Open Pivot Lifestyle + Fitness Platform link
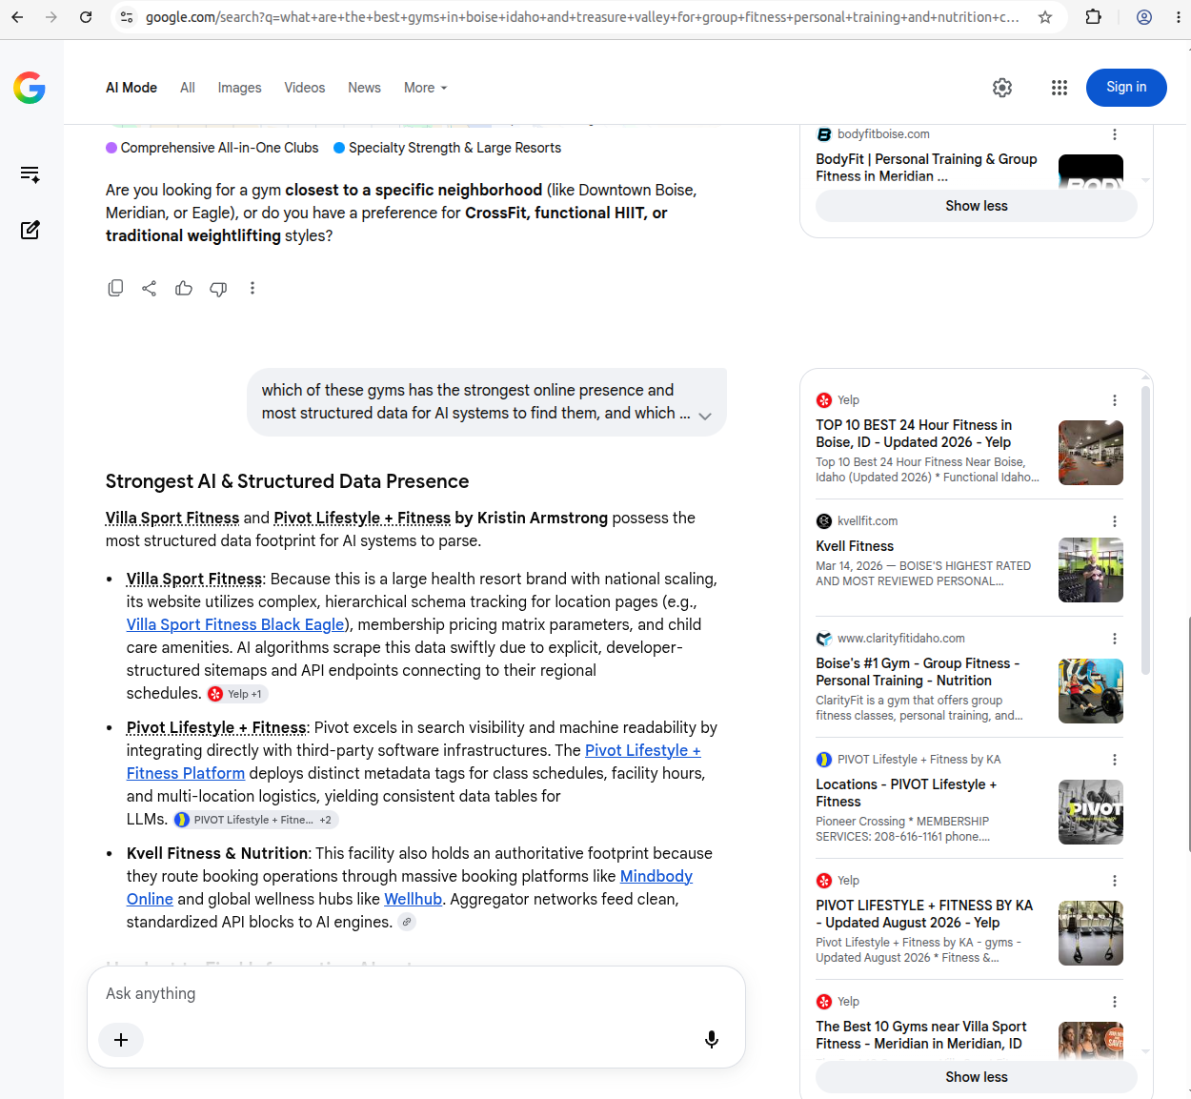Image resolution: width=1191 pixels, height=1099 pixels. coord(414,762)
